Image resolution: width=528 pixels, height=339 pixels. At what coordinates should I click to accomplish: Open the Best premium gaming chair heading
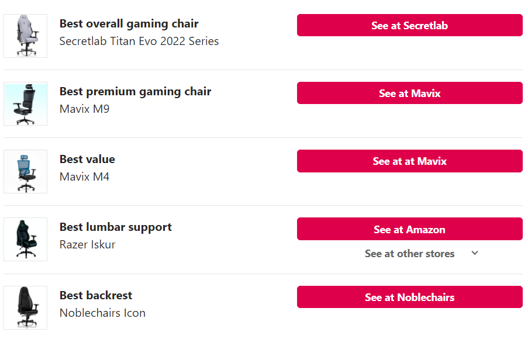[x=136, y=92]
